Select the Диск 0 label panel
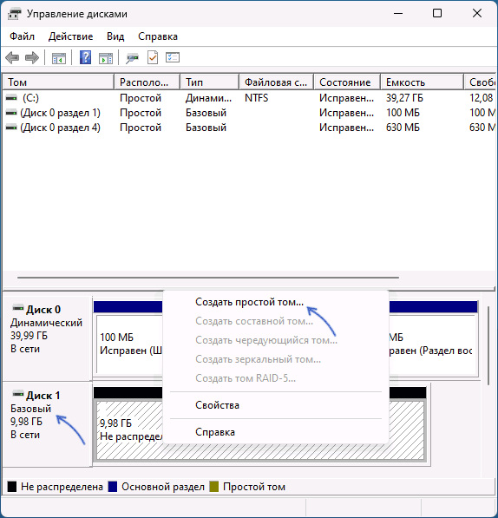 click(x=47, y=338)
